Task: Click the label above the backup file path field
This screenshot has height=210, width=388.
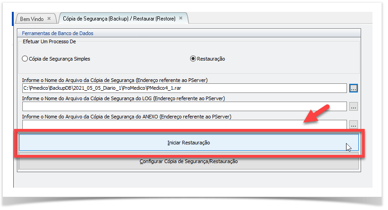Action: click(115, 80)
